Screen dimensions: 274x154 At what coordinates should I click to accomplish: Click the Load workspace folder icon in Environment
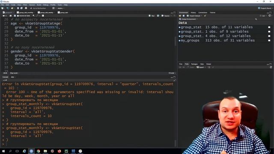click(180, 16)
